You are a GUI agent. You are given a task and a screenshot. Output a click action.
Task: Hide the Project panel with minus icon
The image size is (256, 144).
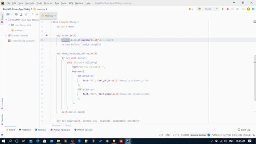coord(37,14)
